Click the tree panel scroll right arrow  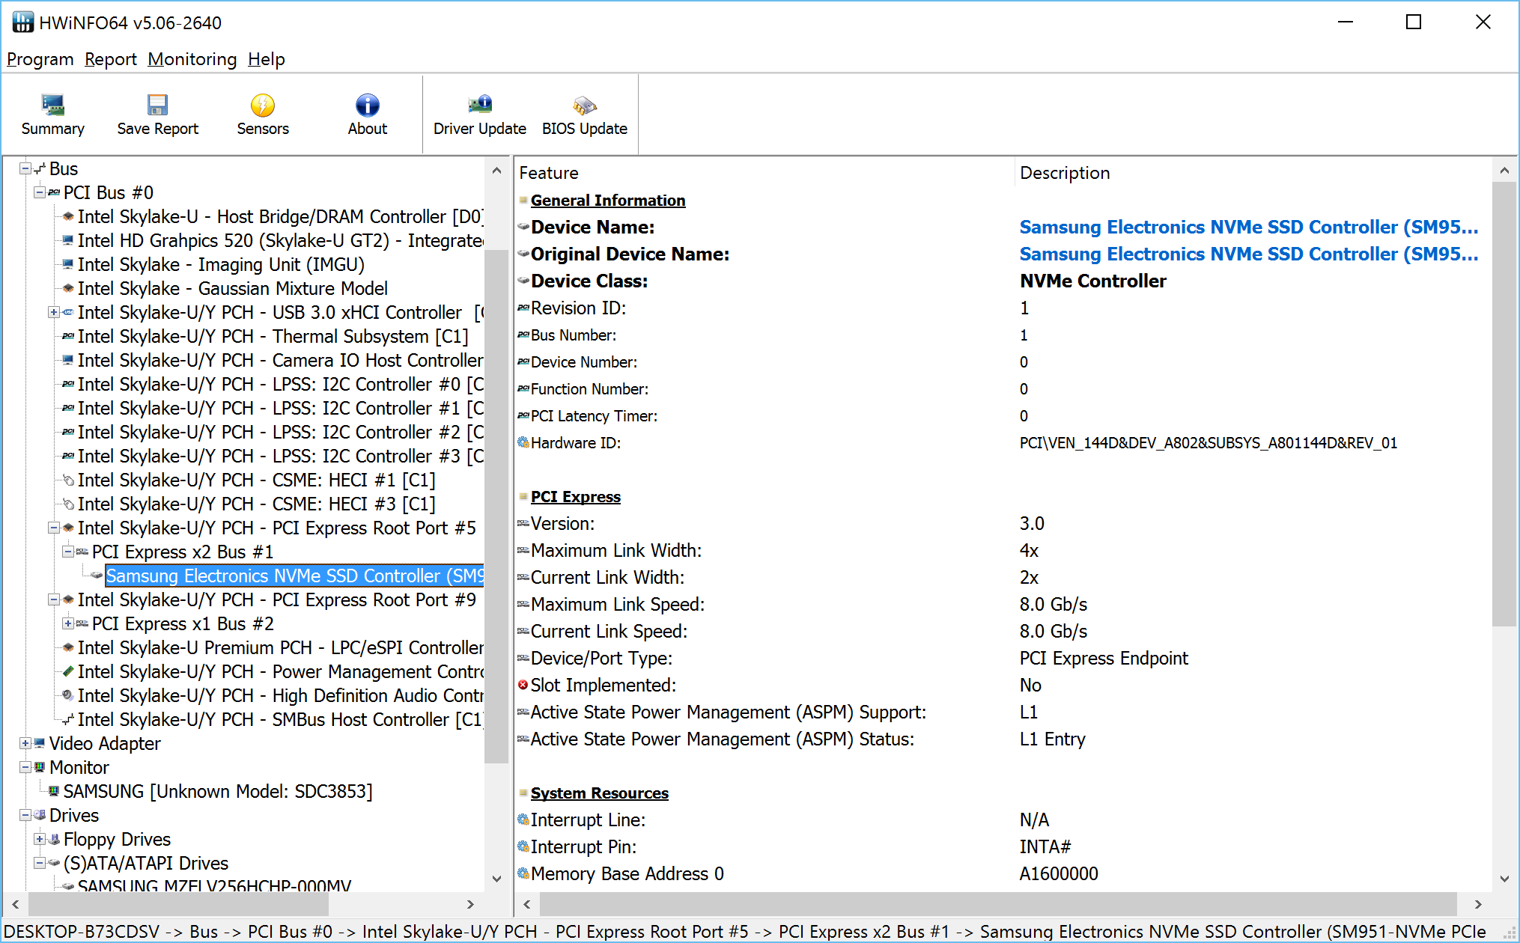point(470,904)
